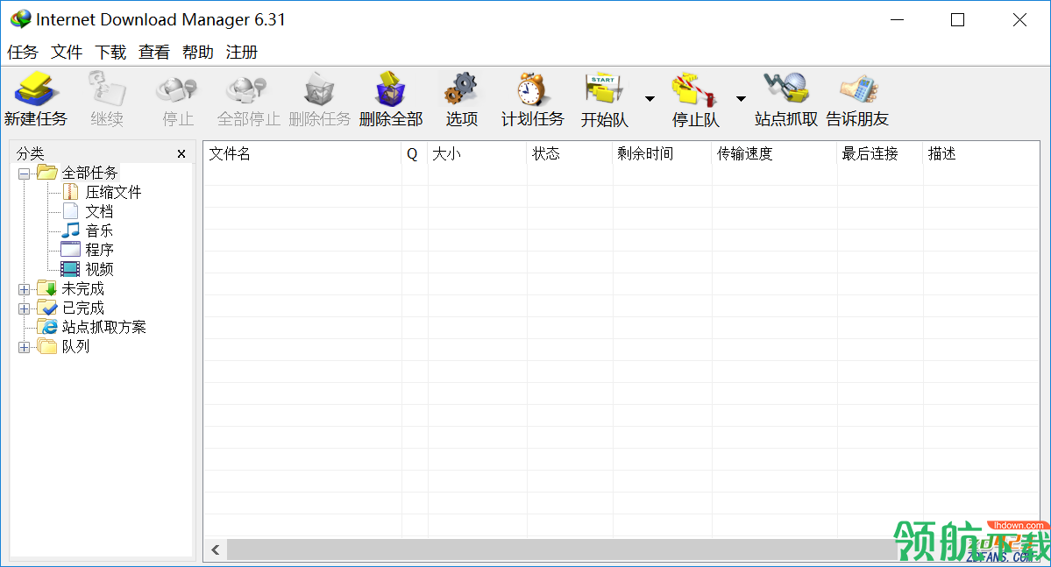Close the 分类 panel with X
The width and height of the screenshot is (1051, 567).
(181, 154)
